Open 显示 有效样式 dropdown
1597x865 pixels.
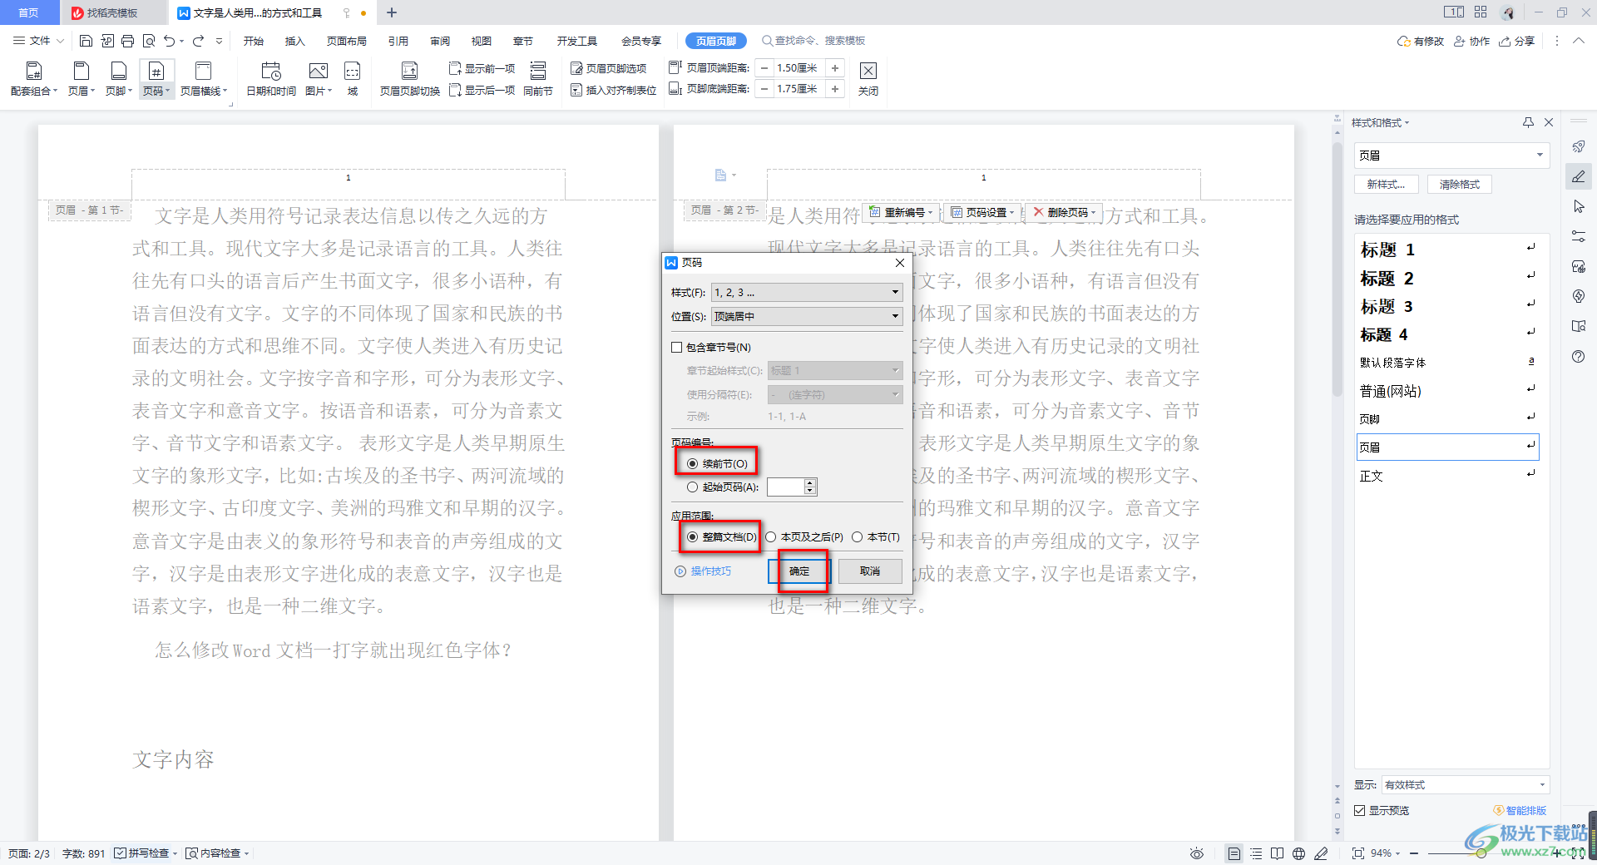pos(1465,785)
